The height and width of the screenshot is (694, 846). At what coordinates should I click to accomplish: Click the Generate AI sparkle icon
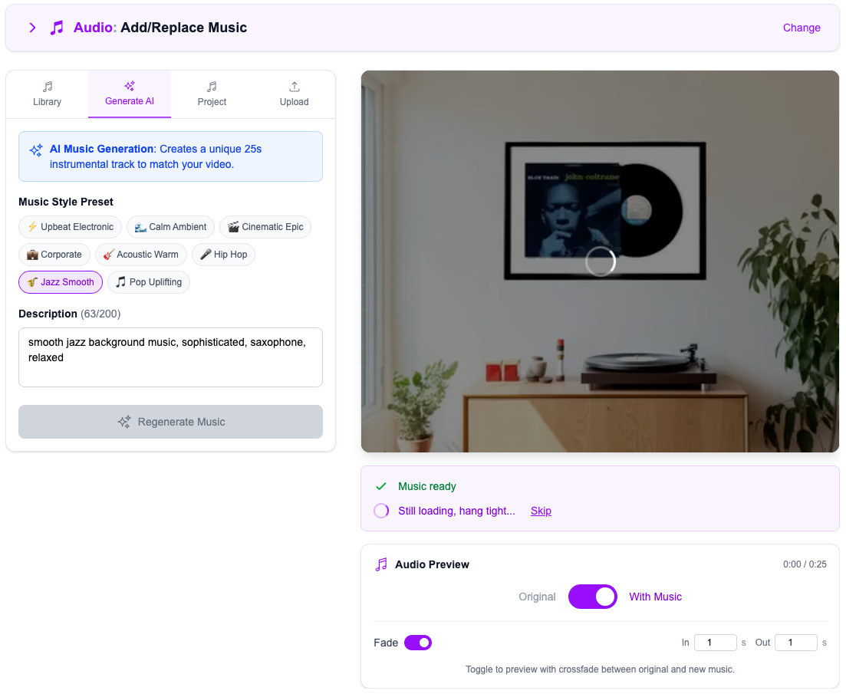pos(130,86)
